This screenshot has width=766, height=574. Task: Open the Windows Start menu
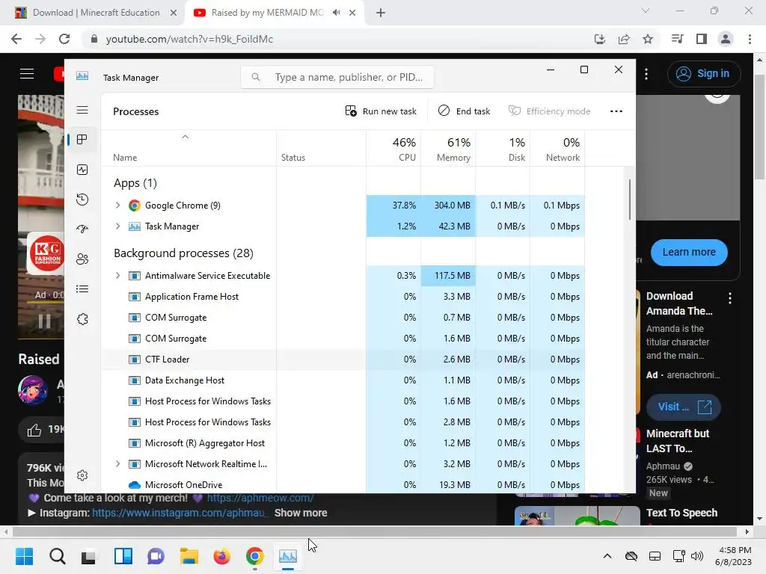pos(25,556)
